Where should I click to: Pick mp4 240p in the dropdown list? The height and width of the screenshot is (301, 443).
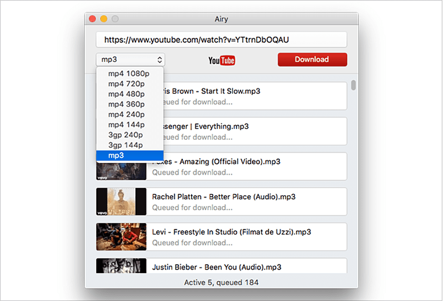click(x=130, y=114)
